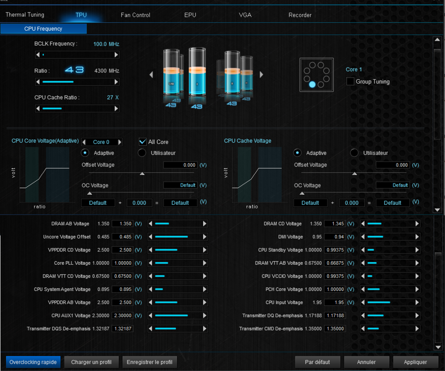Decrease CPU Input Voltage with left arrow
The image size is (445, 371).
pyautogui.click(x=363, y=303)
